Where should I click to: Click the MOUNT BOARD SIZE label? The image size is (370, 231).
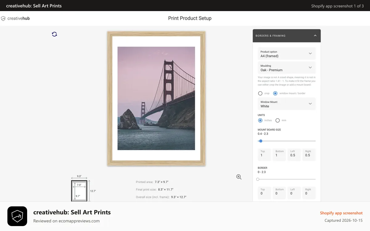(269, 130)
